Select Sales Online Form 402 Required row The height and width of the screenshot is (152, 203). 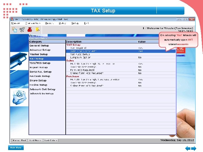pos(121,73)
